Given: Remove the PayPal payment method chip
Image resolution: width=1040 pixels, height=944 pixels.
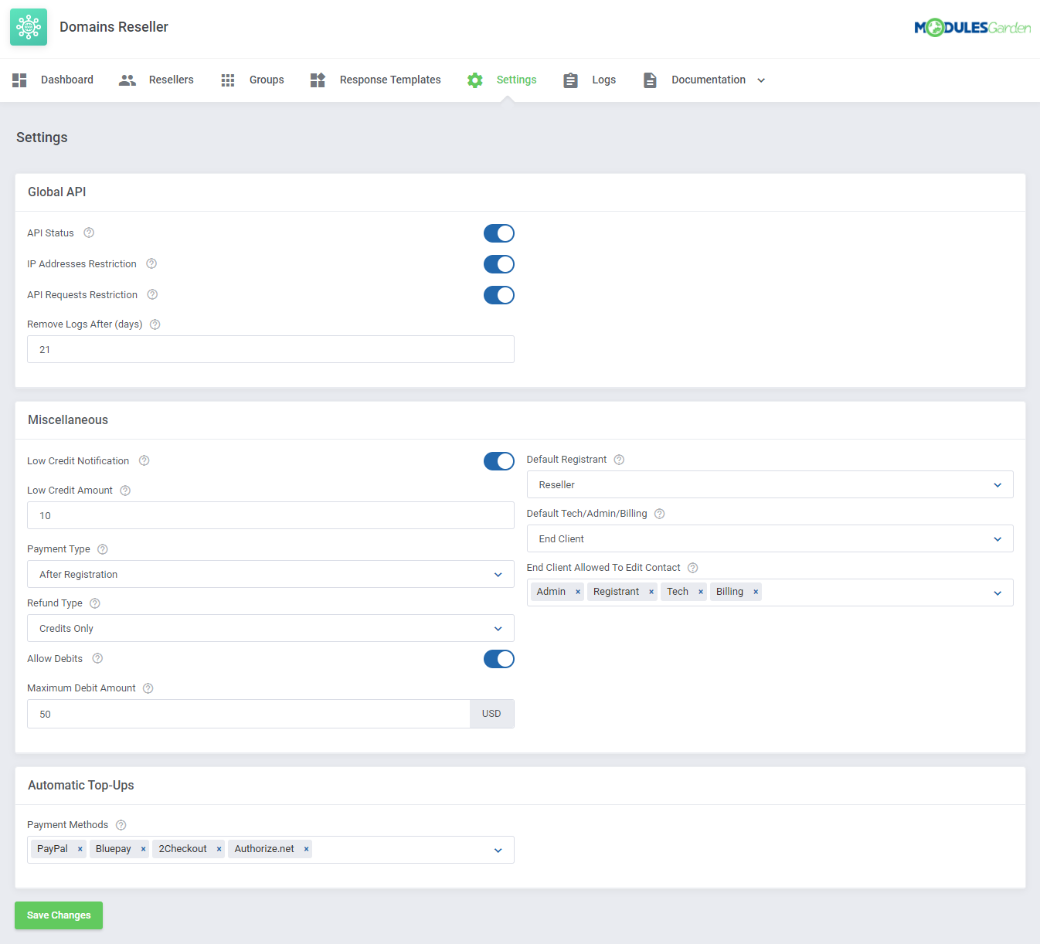Looking at the screenshot, I should click(80, 848).
